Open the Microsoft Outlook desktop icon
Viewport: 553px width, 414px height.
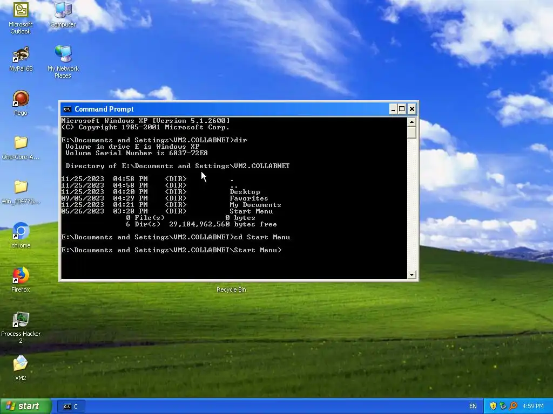tap(21, 18)
